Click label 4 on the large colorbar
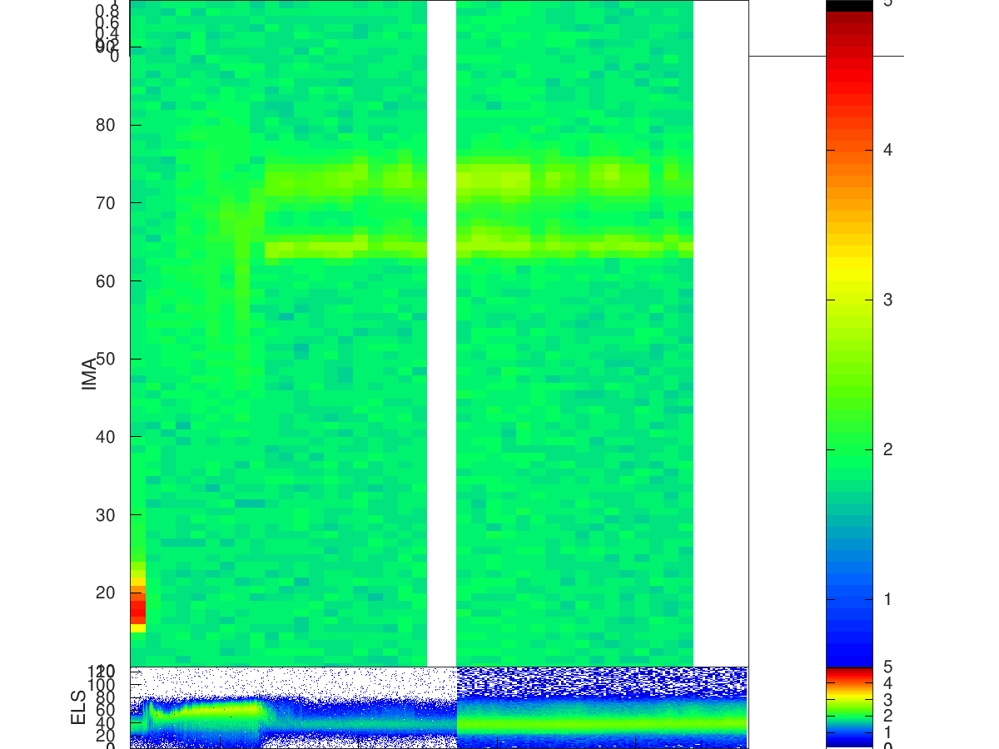The width and height of the screenshot is (999, 749). (x=887, y=150)
